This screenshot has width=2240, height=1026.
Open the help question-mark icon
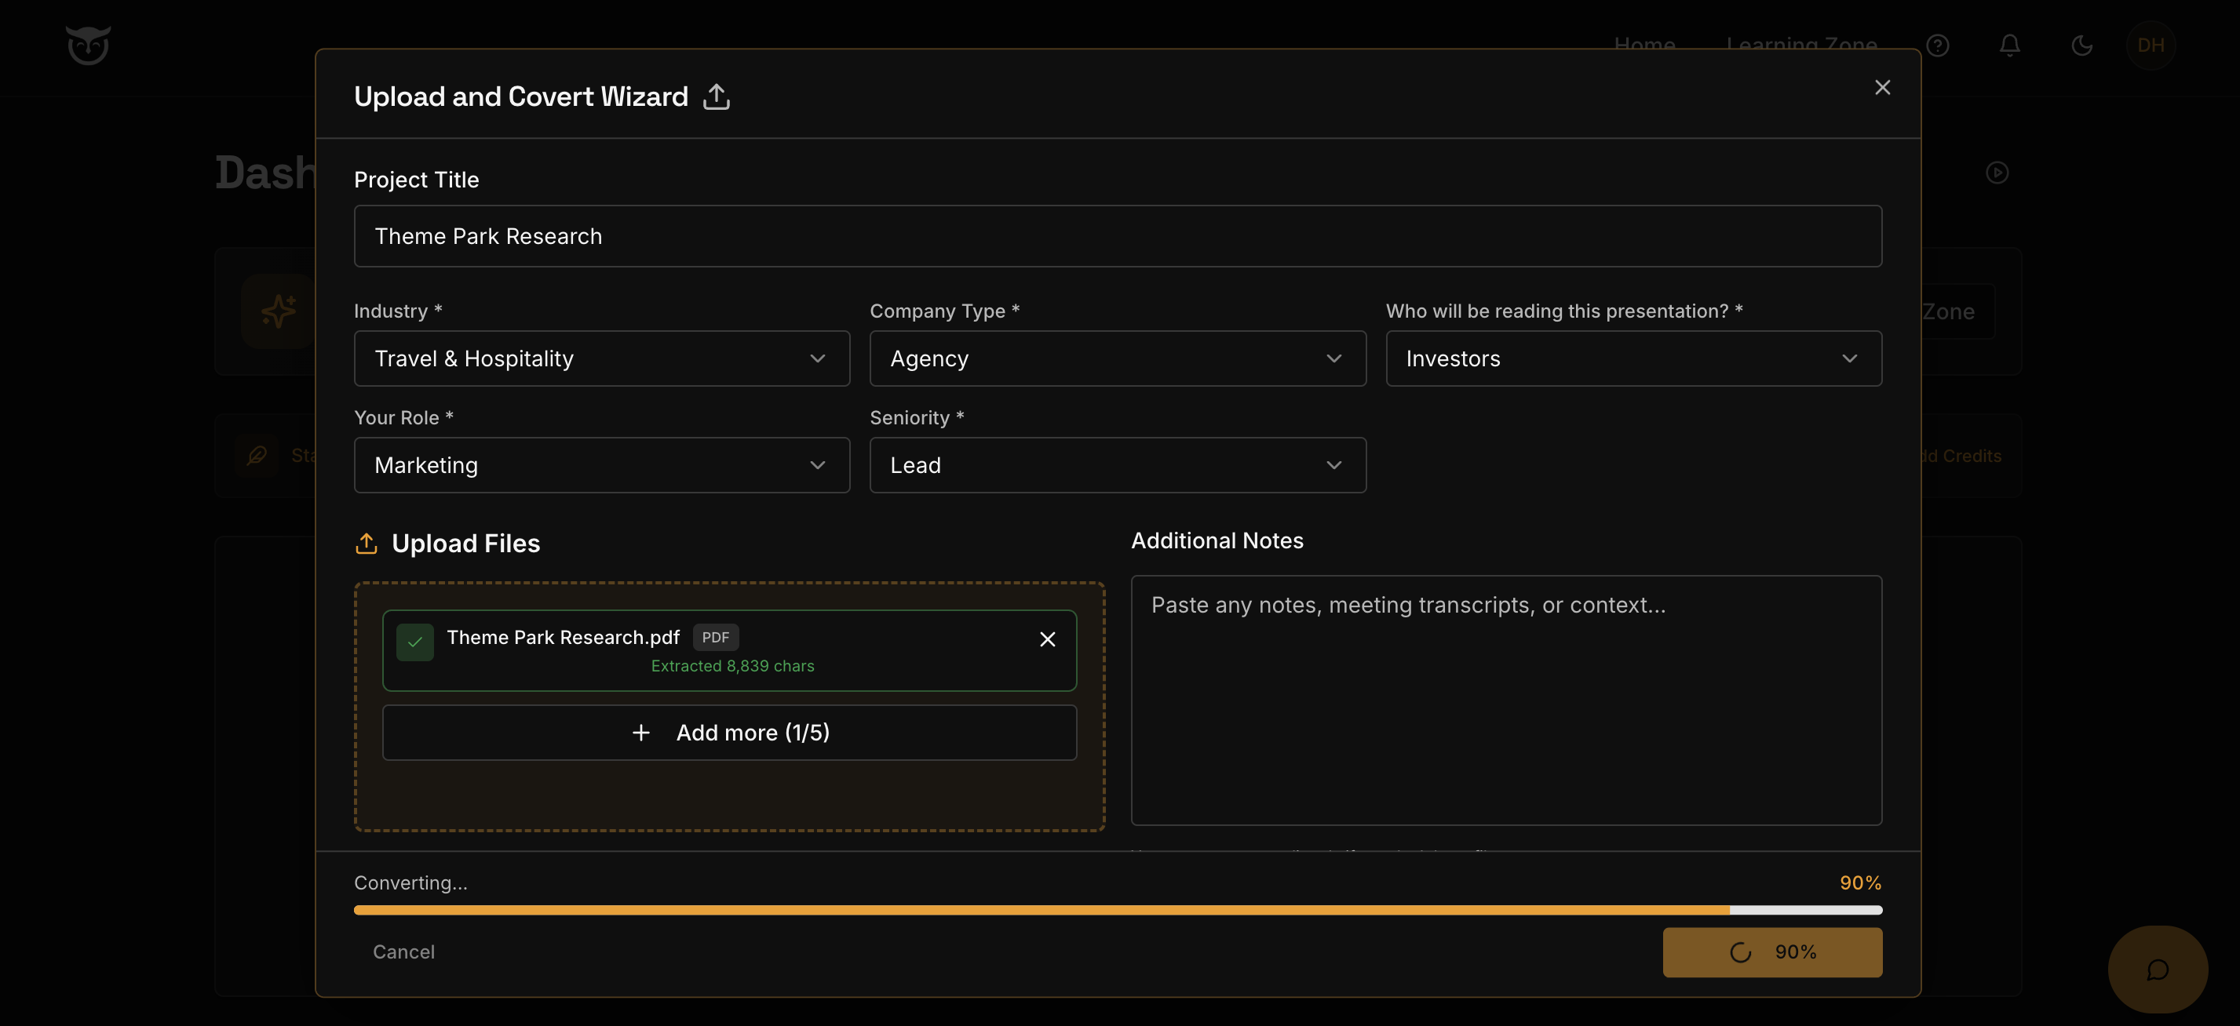point(1939,46)
